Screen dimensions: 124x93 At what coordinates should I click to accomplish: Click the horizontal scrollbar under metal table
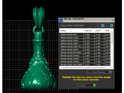tap(84, 68)
